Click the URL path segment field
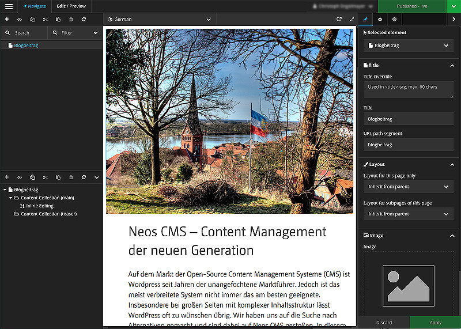This screenshot has height=329, width=461. point(409,145)
